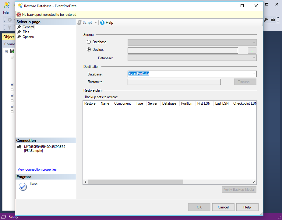Click the Name column header
282x220 pixels.
(106, 103)
